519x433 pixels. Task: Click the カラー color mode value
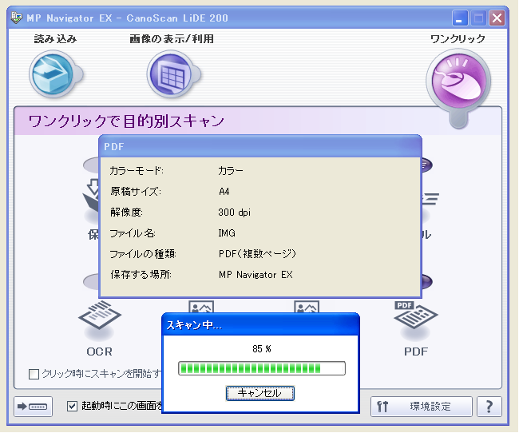231,171
